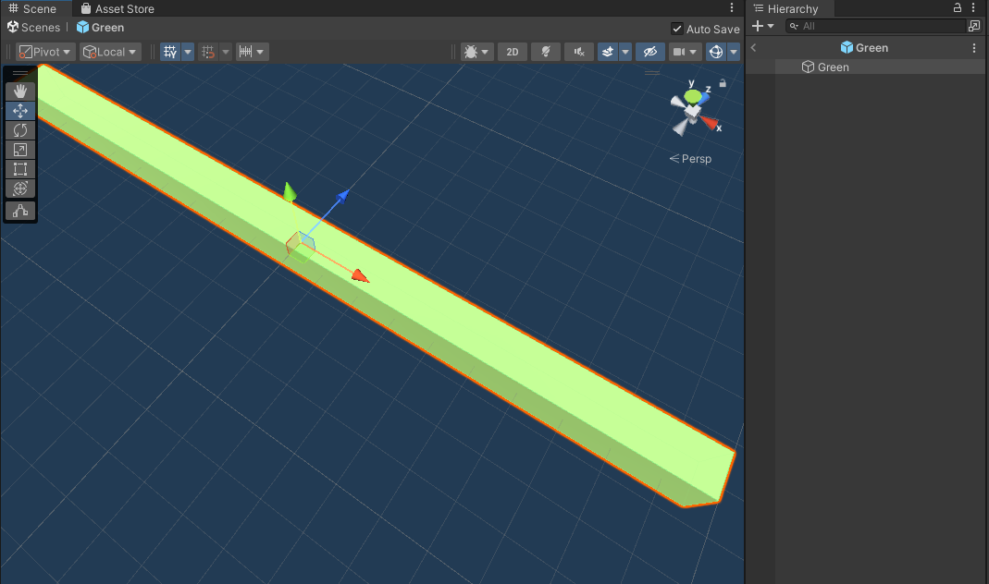989x584 pixels.
Task: Select the Hand view tool
Action: pyautogui.click(x=20, y=91)
